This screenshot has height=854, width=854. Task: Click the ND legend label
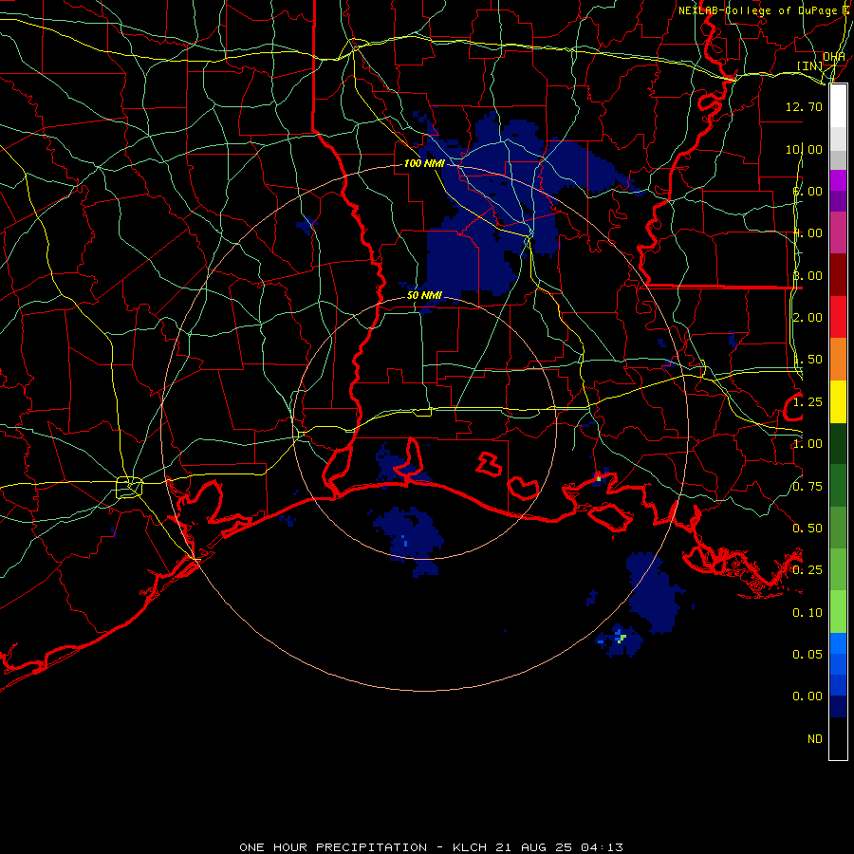click(815, 739)
